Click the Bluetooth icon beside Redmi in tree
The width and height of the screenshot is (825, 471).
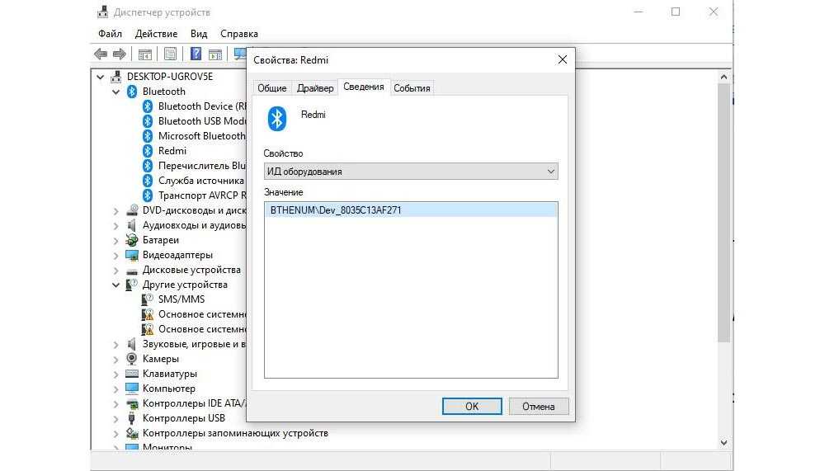[x=148, y=151]
